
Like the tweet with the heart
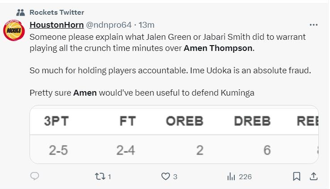165,176
